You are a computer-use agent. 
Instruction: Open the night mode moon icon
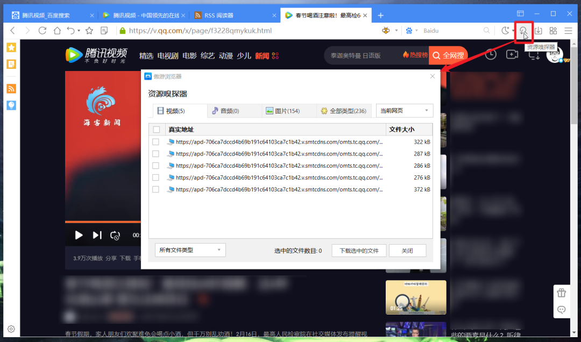(505, 31)
